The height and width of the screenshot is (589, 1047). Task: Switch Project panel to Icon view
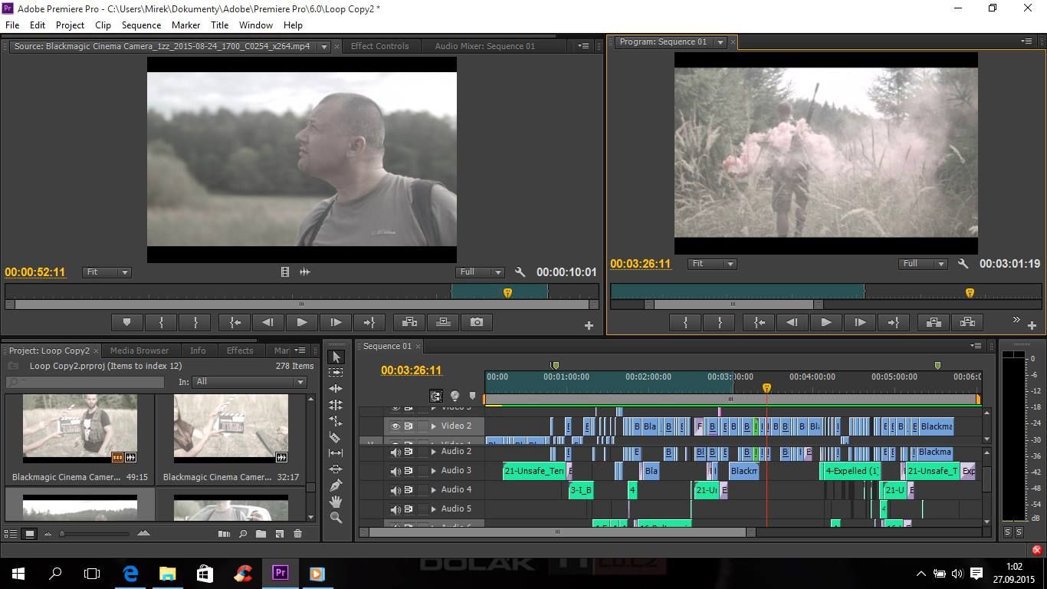tap(29, 534)
